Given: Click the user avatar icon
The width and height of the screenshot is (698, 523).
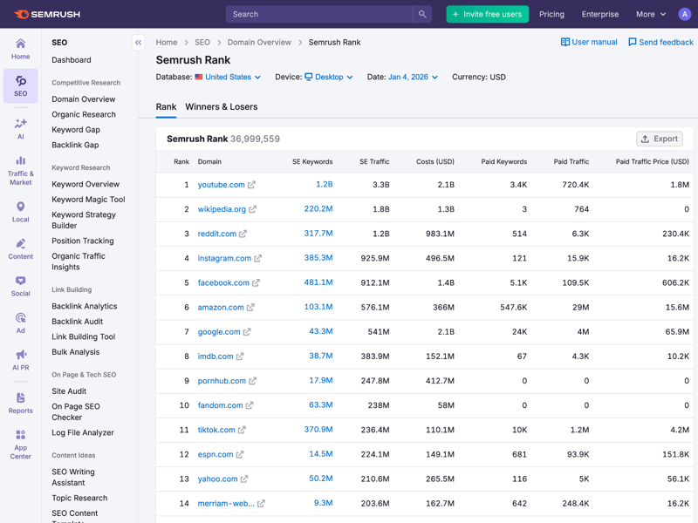Looking at the screenshot, I should pyautogui.click(x=684, y=14).
